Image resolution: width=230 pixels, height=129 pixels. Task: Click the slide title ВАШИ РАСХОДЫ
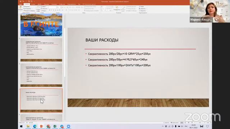click(x=102, y=40)
